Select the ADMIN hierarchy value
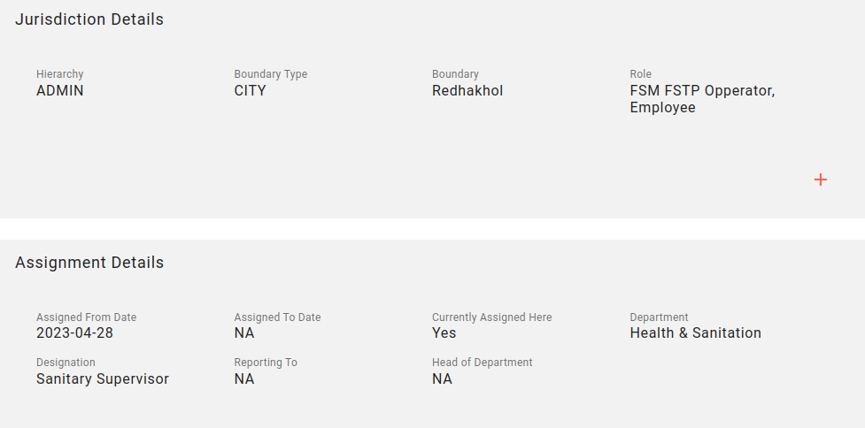Viewport: 865px width, 428px height. click(x=60, y=90)
